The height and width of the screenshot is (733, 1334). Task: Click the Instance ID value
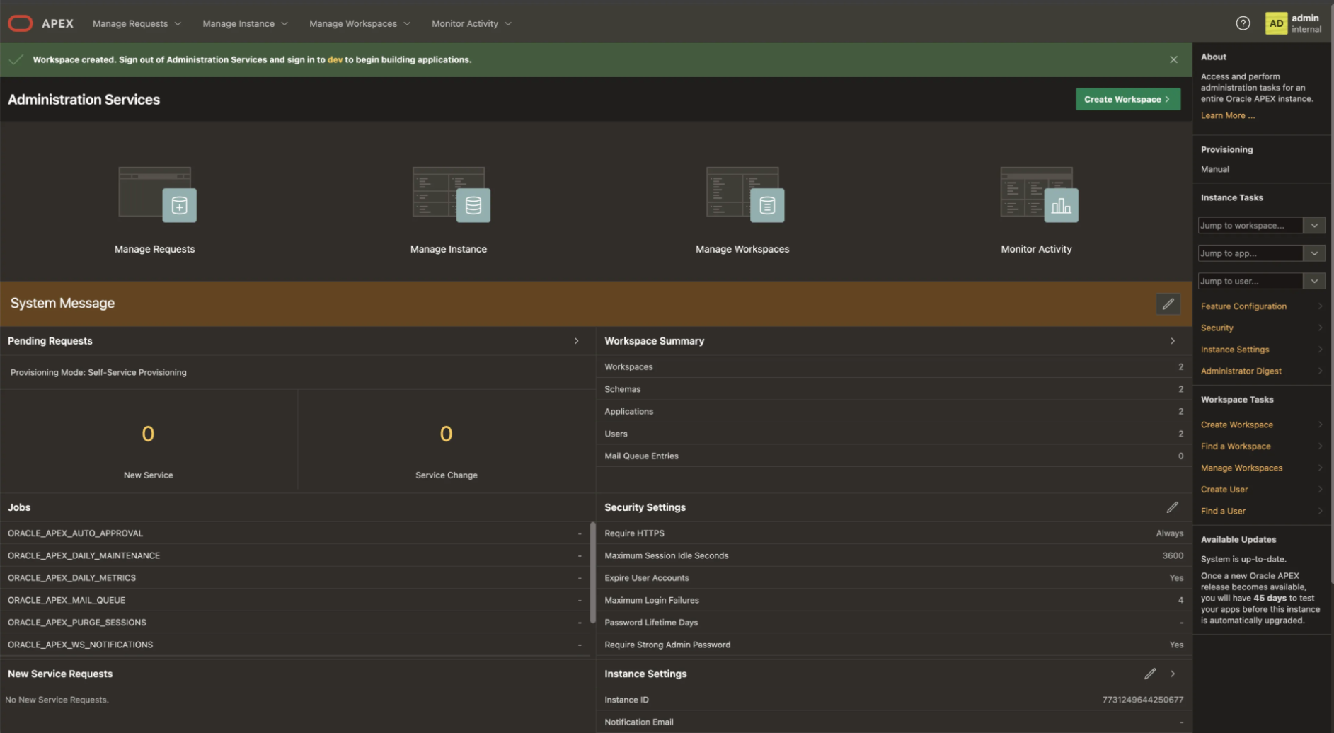1142,700
